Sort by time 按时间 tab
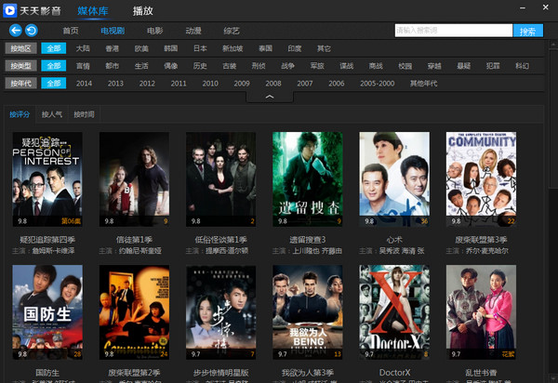 [x=84, y=114]
